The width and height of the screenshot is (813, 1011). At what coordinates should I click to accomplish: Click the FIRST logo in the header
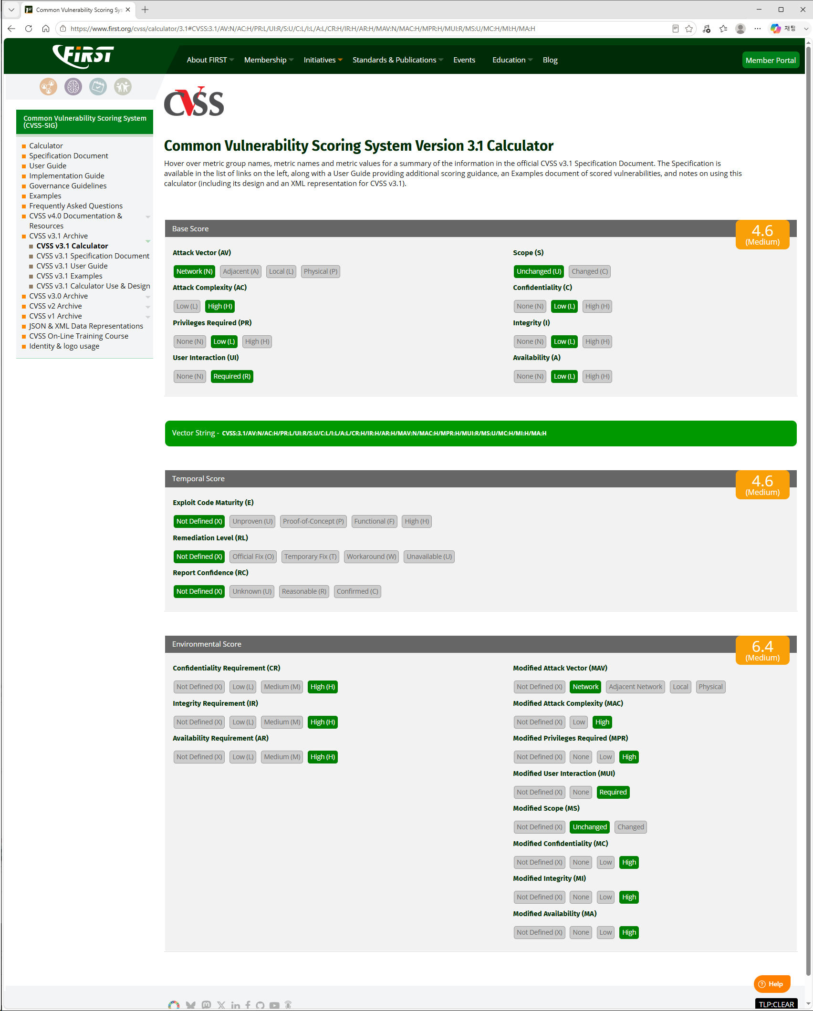click(83, 56)
